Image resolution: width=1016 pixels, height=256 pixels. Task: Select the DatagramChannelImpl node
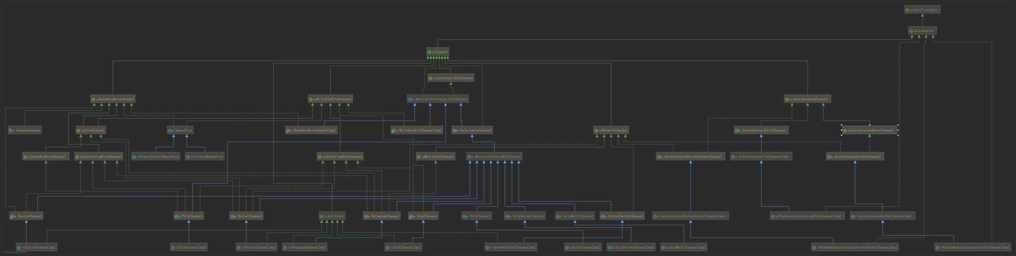coord(305,247)
